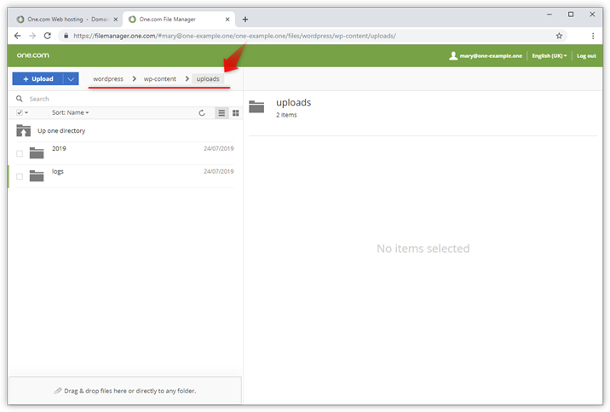This screenshot has height=412, width=610.
Task: Switch to grid view layout
Action: [235, 112]
